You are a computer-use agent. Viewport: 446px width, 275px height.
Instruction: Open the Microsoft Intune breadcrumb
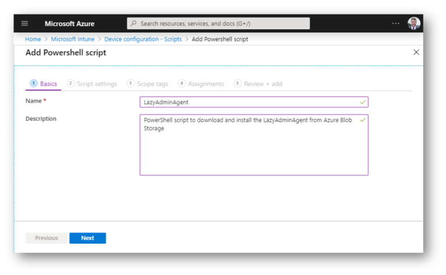tap(73, 39)
